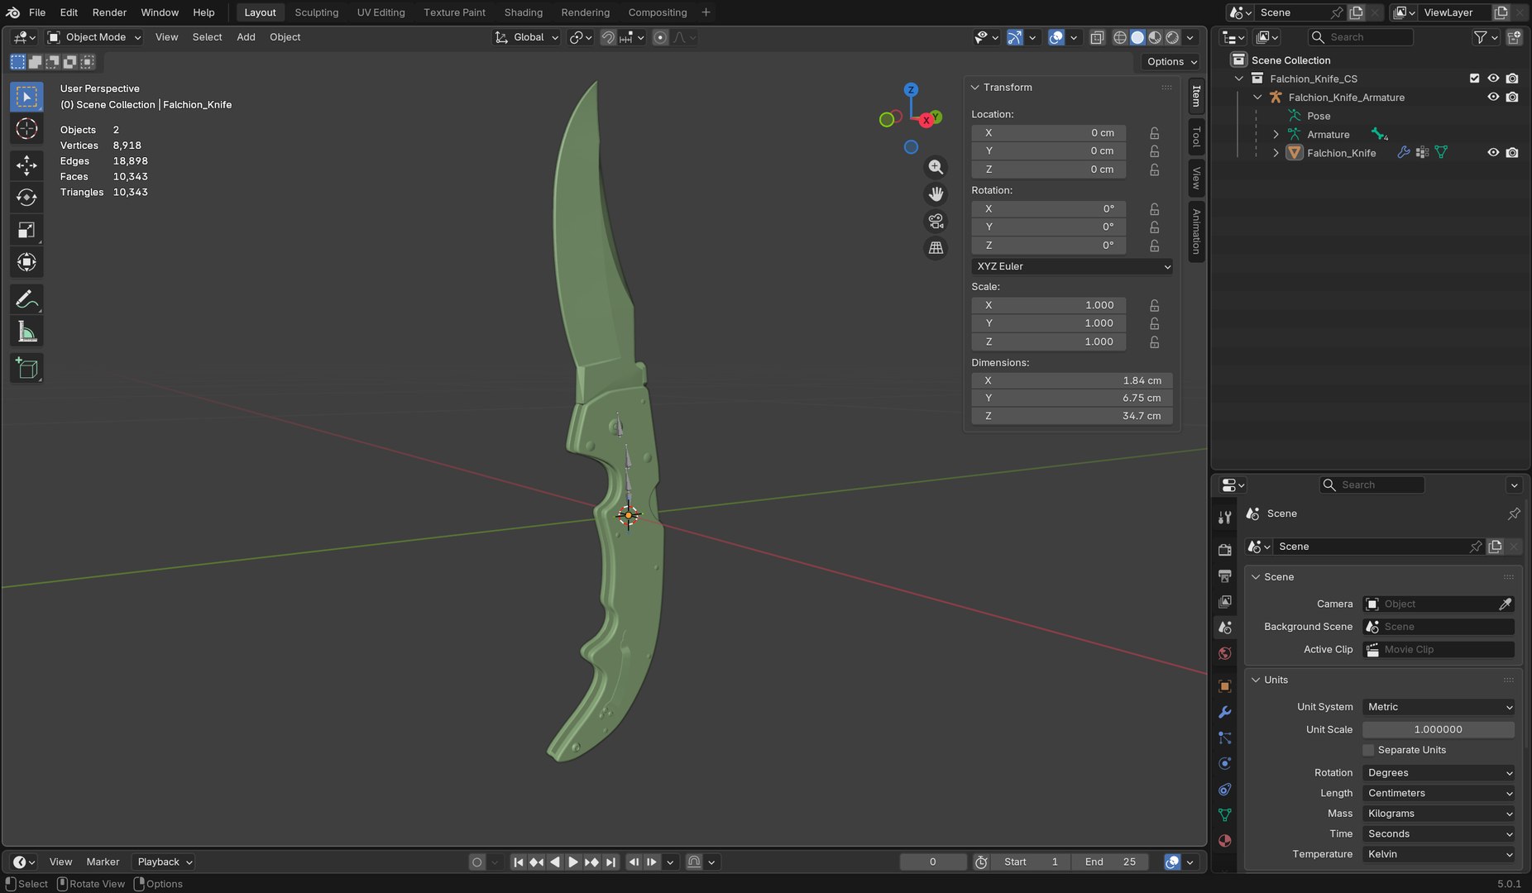Expand the Armature data tree item

pyautogui.click(x=1276, y=135)
